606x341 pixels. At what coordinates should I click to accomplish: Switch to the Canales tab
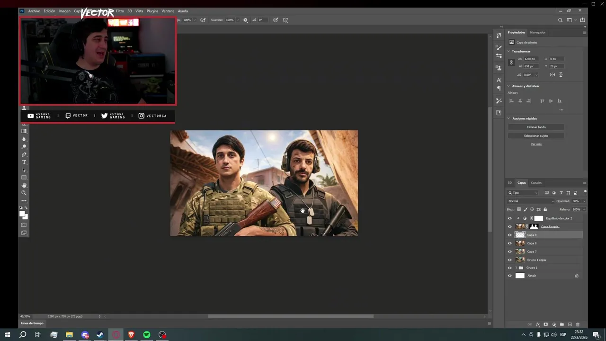[x=536, y=183]
